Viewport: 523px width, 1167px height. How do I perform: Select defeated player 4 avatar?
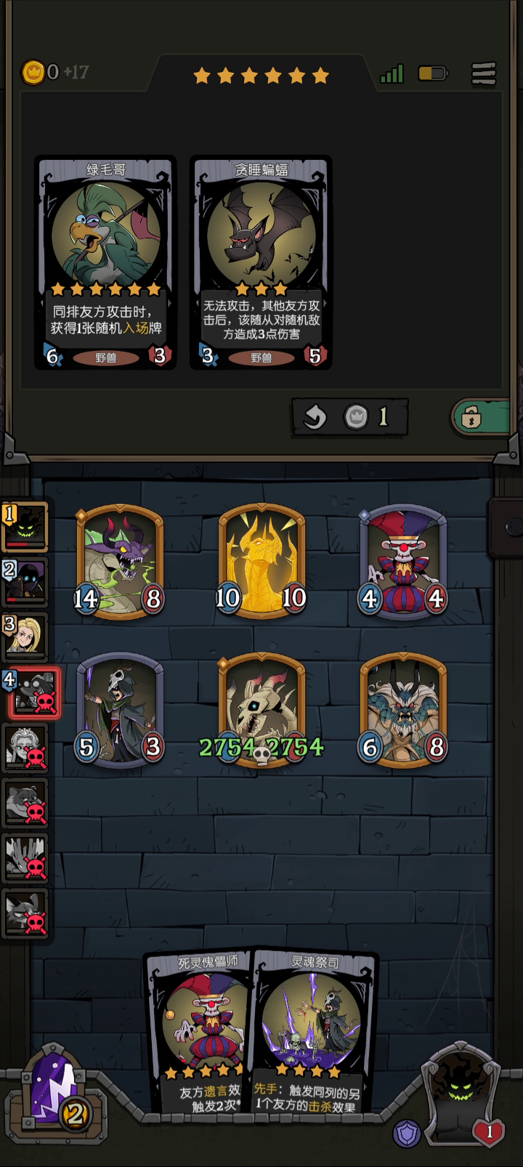pyautogui.click(x=33, y=693)
